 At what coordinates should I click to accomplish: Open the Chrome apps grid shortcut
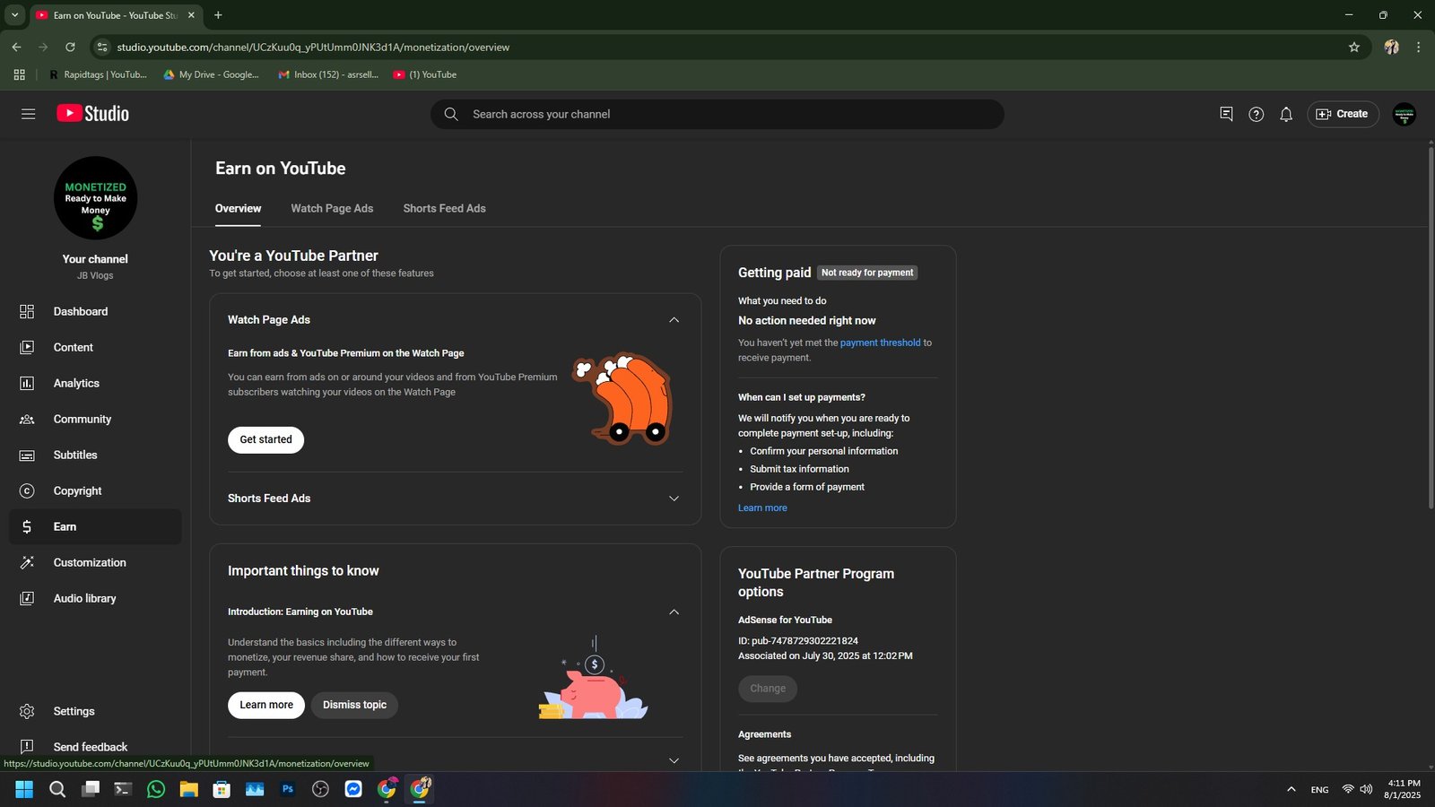[19, 74]
